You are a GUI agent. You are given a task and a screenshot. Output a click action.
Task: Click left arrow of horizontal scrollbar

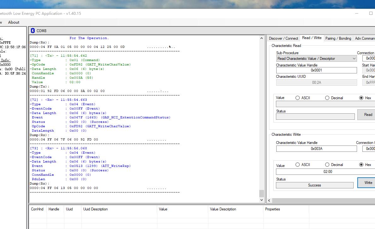point(269,200)
